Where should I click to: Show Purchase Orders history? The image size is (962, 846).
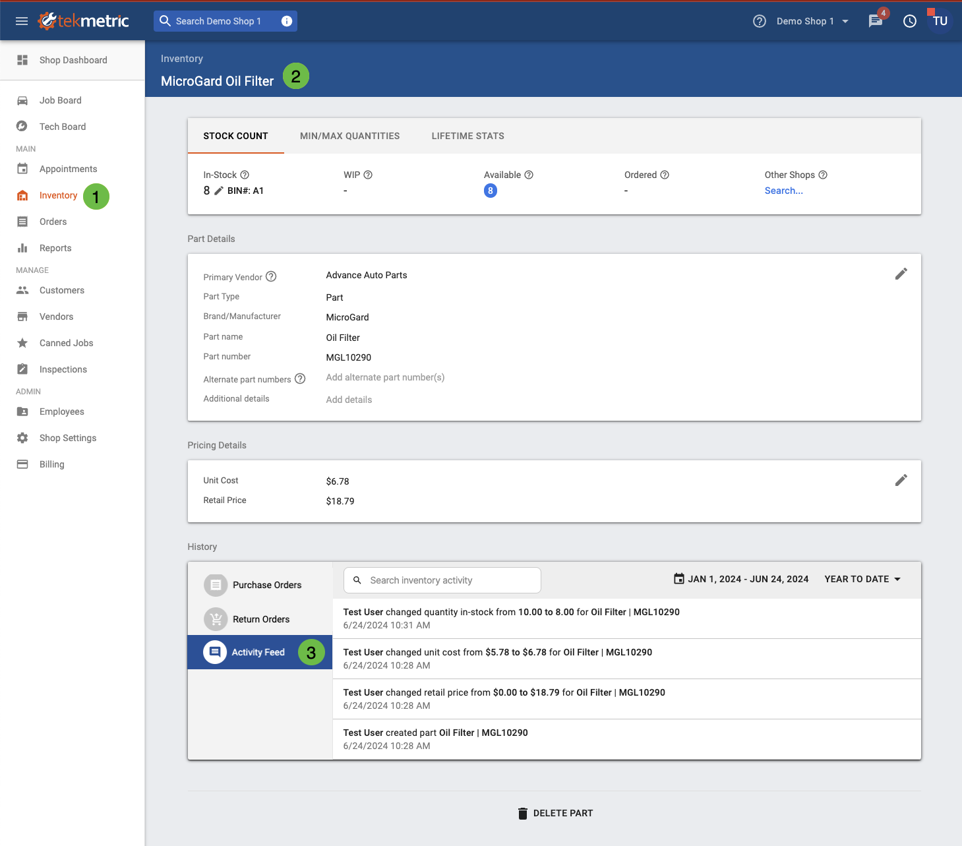[260, 585]
